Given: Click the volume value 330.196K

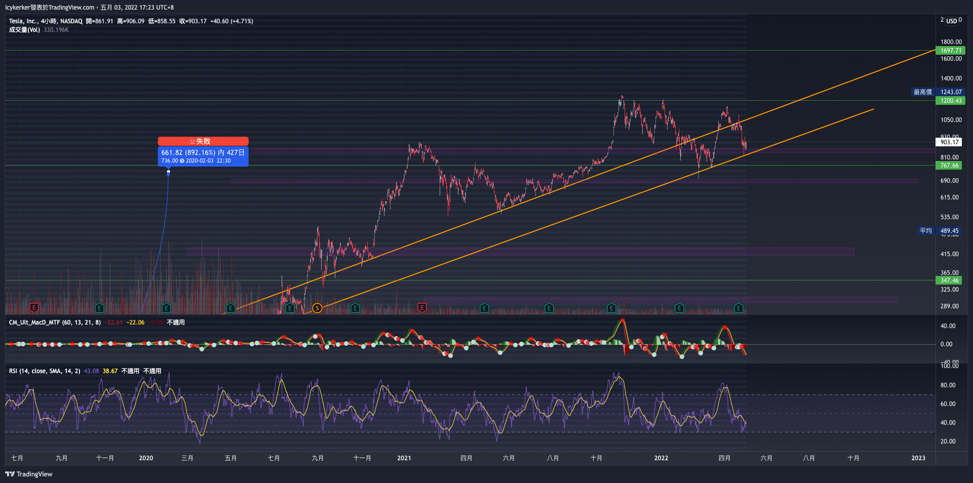Looking at the screenshot, I should click(x=56, y=30).
